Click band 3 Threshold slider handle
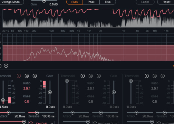The width and height of the screenshot is (174, 124). point(131,81)
